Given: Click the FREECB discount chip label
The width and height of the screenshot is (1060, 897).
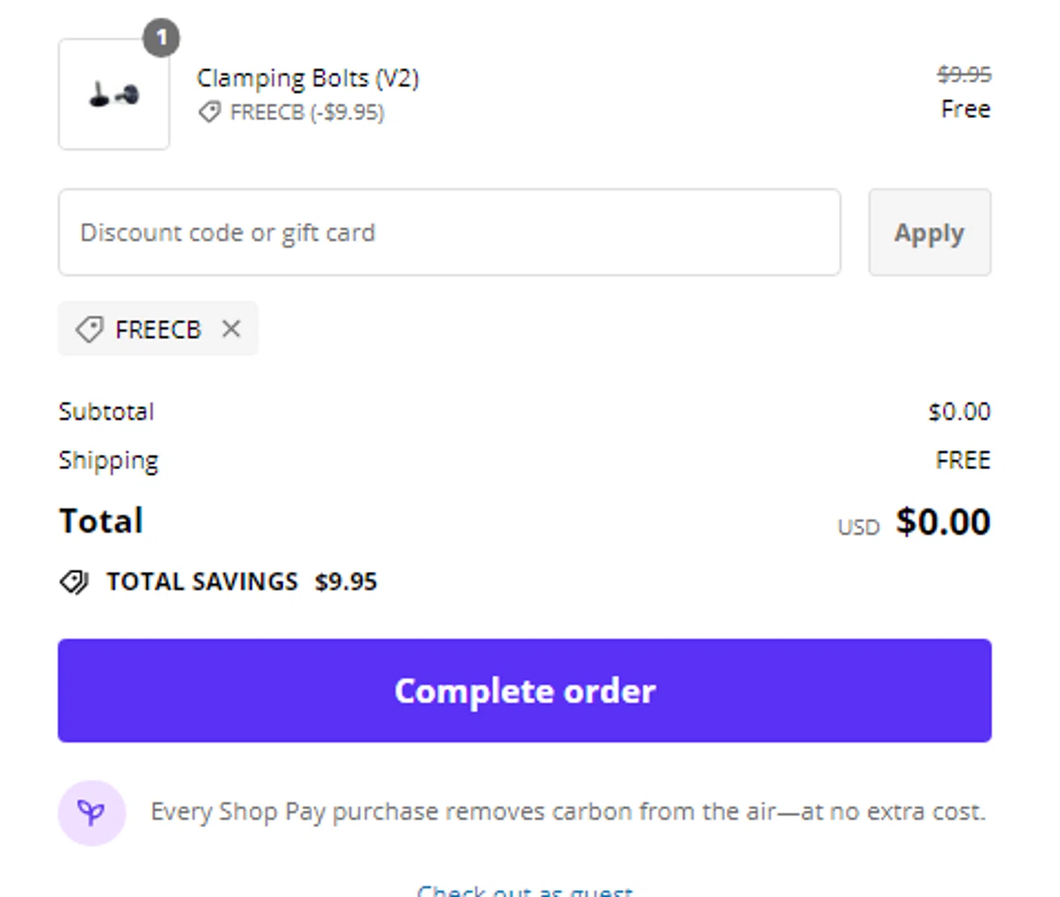Looking at the screenshot, I should click(x=158, y=329).
